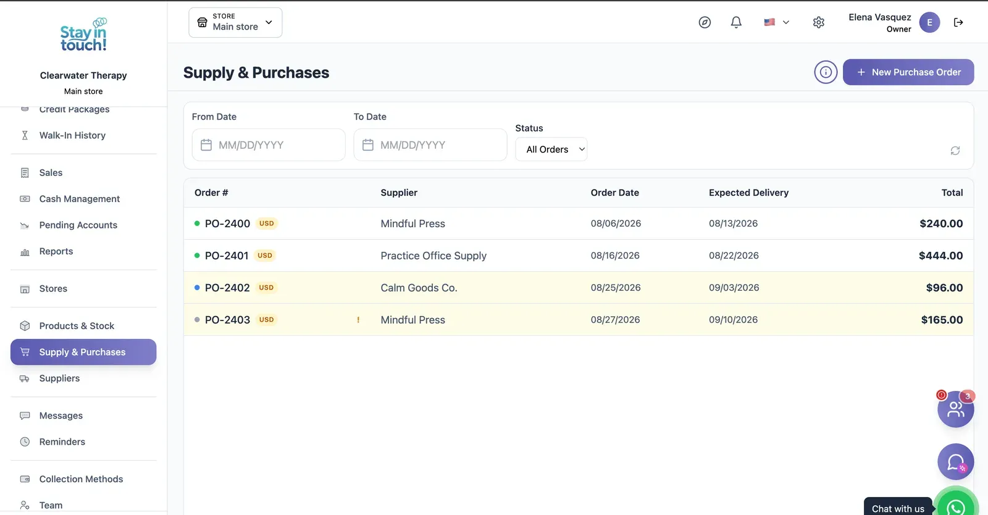Click the Expected Delivery column header
This screenshot has width=988, height=515.
748,193
